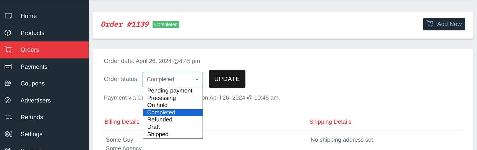Click the Home laptop icon in sidebar
The image size is (477, 150).
(x=8, y=16)
